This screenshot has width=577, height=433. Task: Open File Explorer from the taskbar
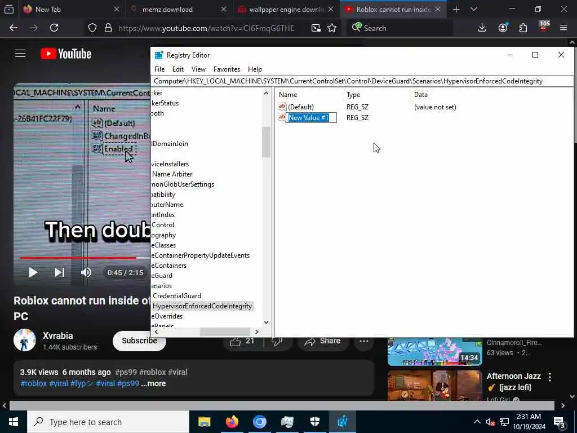click(204, 422)
